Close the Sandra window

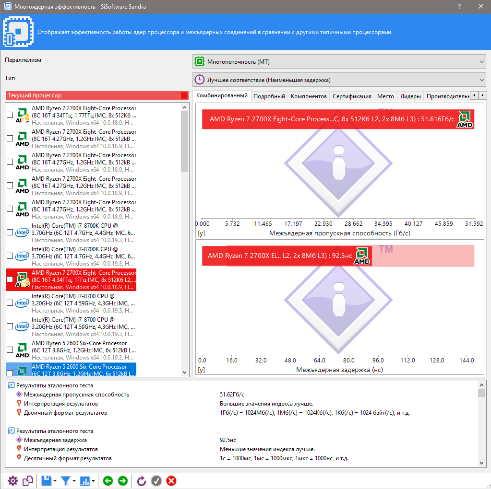481,6
